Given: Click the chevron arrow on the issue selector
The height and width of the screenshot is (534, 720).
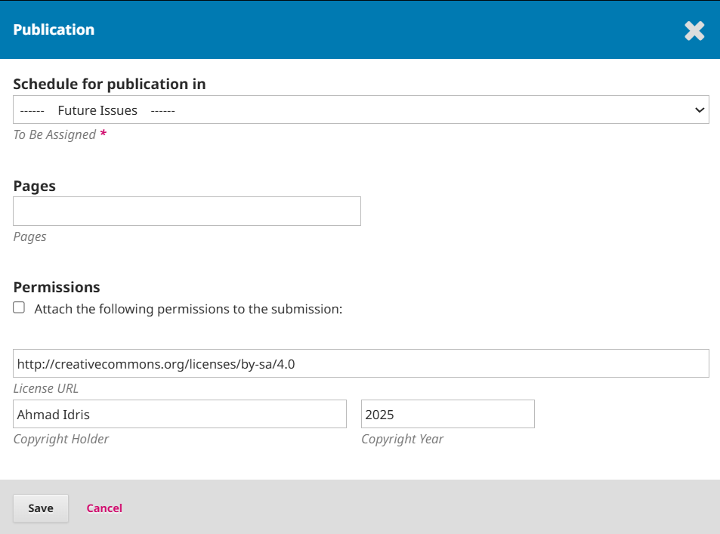Looking at the screenshot, I should 699,110.
